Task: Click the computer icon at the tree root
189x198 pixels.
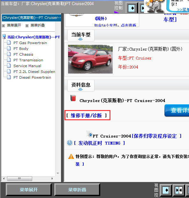Action: click(4, 36)
